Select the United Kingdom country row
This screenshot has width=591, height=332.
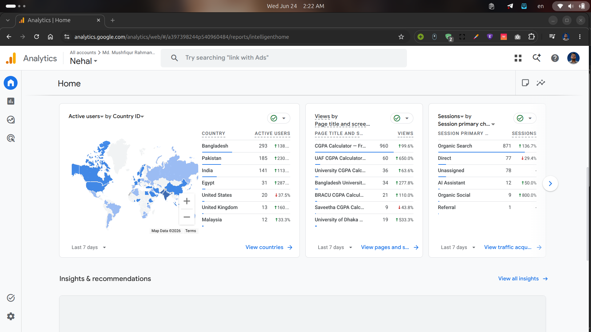pyautogui.click(x=246, y=207)
